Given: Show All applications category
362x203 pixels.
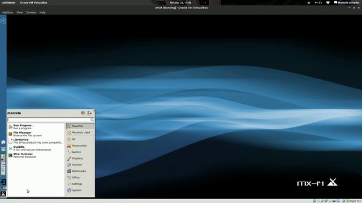Looking at the screenshot, I should [x=80, y=139].
